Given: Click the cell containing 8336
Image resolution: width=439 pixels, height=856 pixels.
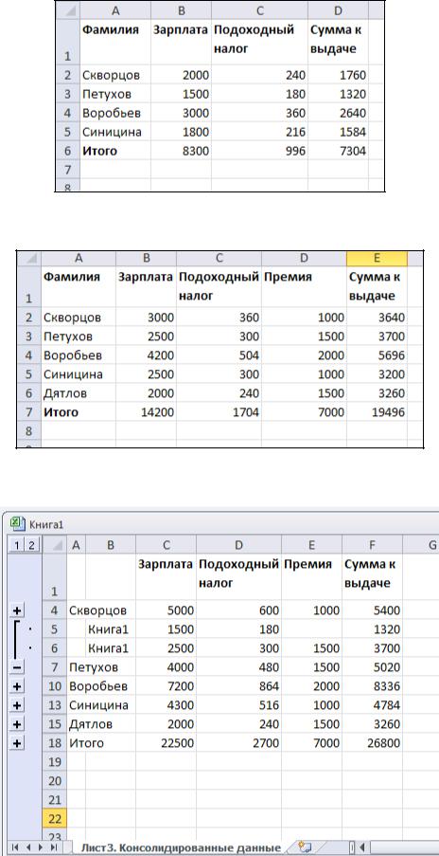Looking at the screenshot, I should click(x=373, y=685).
